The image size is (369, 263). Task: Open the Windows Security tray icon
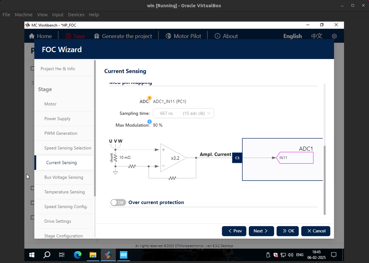[275, 255]
